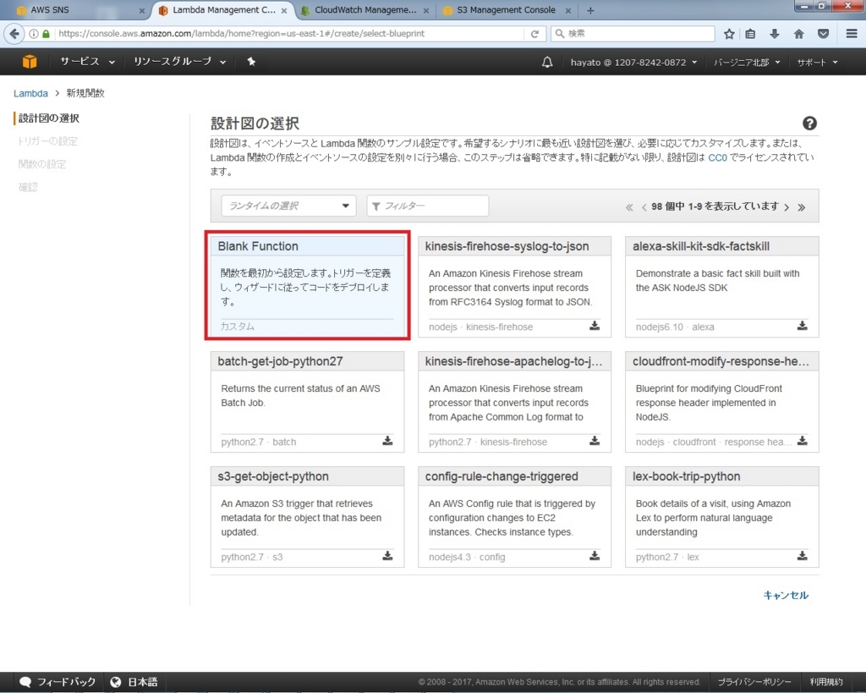This screenshot has width=866, height=693.
Task: Download the batch-get-job-python27 blueprint
Action: click(387, 441)
